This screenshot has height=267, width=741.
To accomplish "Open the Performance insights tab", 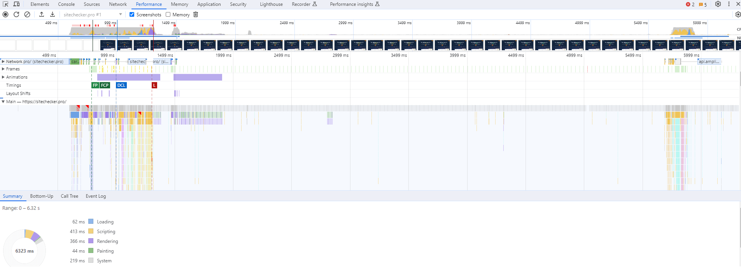I will pos(354,4).
